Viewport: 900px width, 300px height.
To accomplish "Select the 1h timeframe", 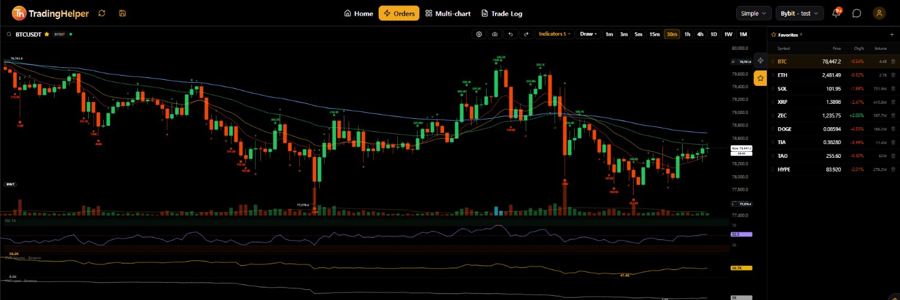I will (688, 34).
